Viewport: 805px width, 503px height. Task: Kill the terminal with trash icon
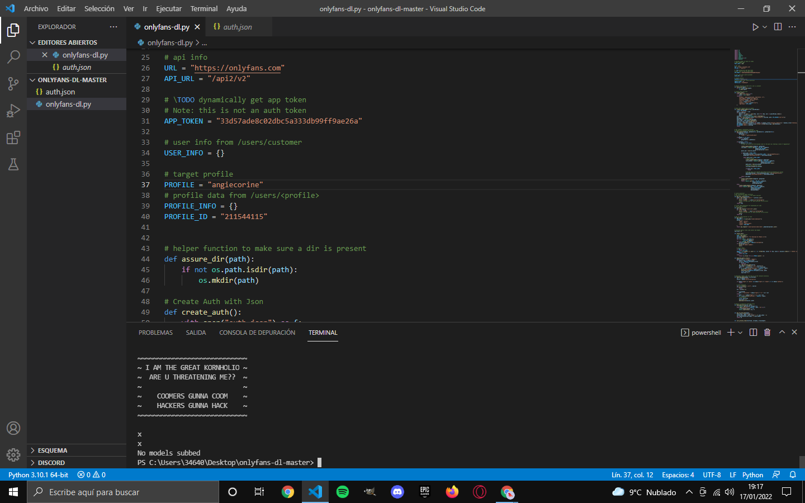(x=768, y=333)
